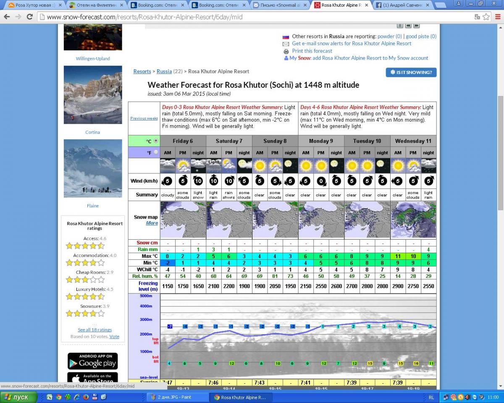Image resolution: width=504 pixels, height=403 pixels.
Task: Reload the page with the refresh icon
Action: (29, 17)
